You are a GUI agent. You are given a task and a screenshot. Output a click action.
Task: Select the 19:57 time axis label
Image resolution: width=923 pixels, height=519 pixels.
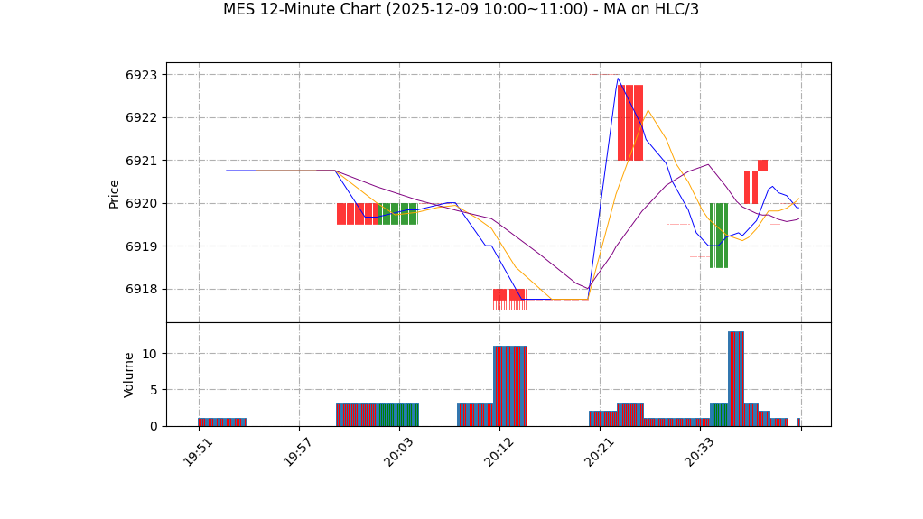(298, 451)
